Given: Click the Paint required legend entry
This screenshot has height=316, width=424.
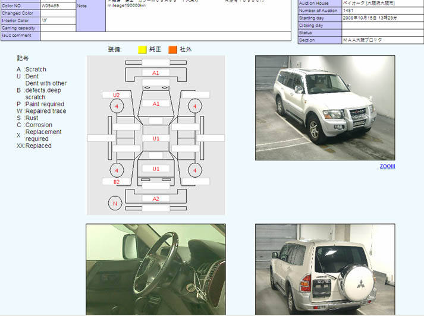Looking at the screenshot, I should (x=40, y=104).
